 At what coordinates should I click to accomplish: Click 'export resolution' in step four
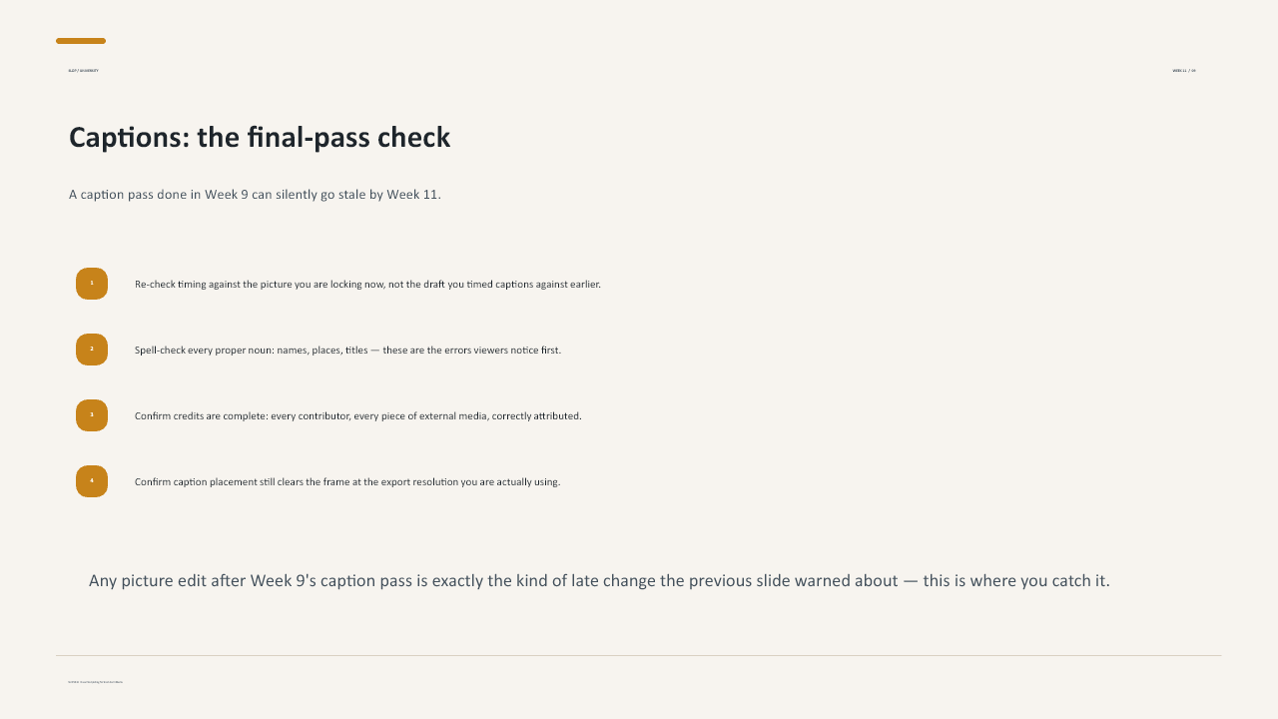419,482
